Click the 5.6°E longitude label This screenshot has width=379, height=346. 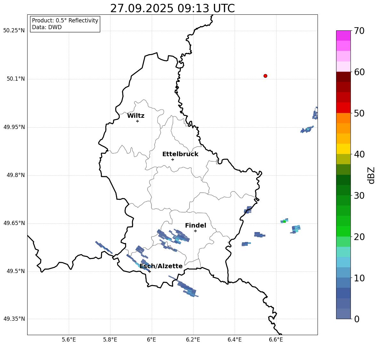pos(69,340)
